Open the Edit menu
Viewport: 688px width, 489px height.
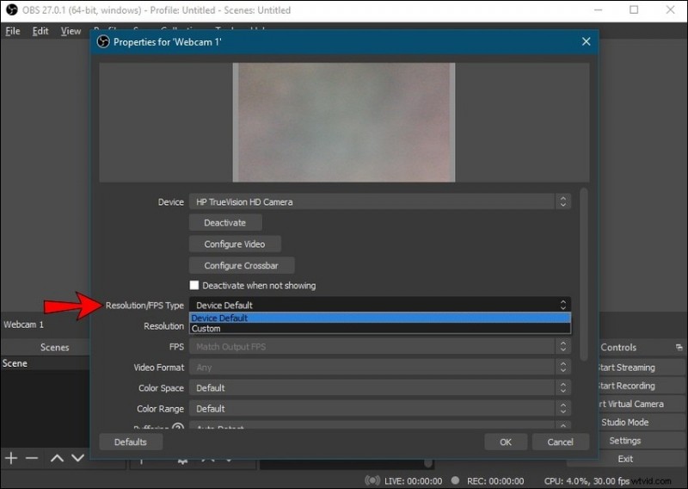coord(40,31)
